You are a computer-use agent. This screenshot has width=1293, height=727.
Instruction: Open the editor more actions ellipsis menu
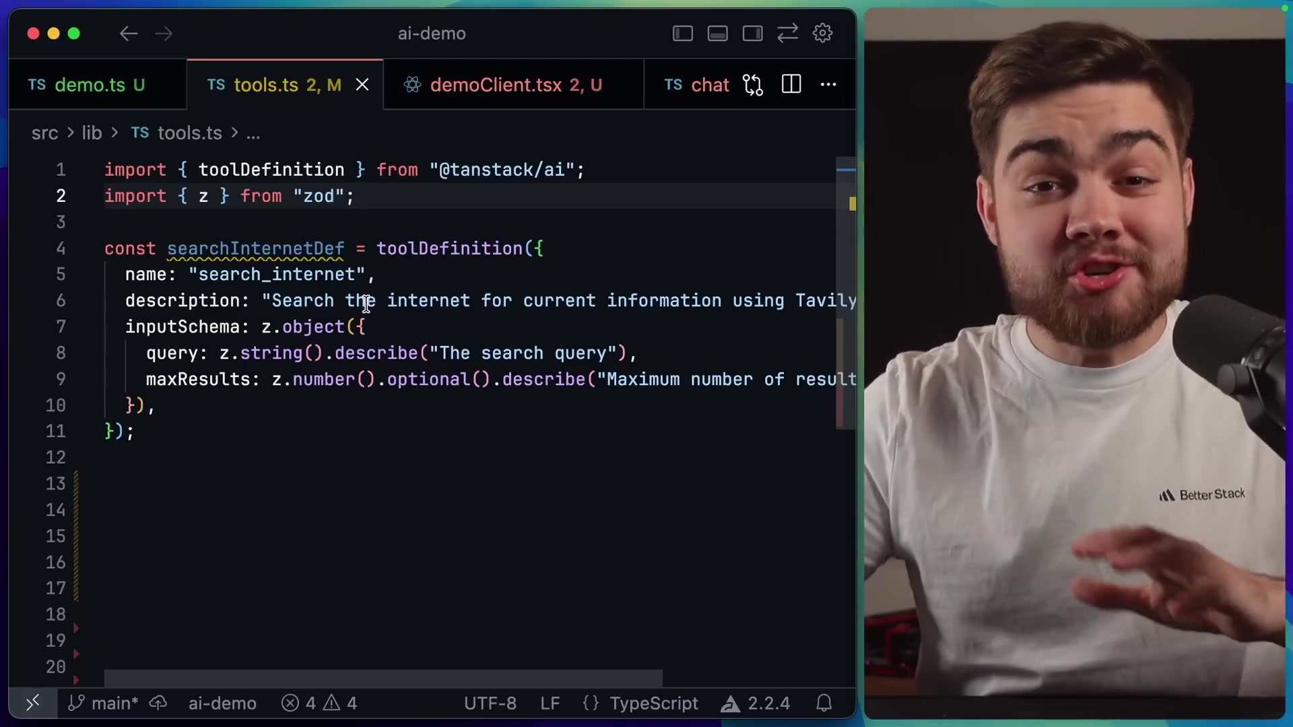click(x=828, y=84)
